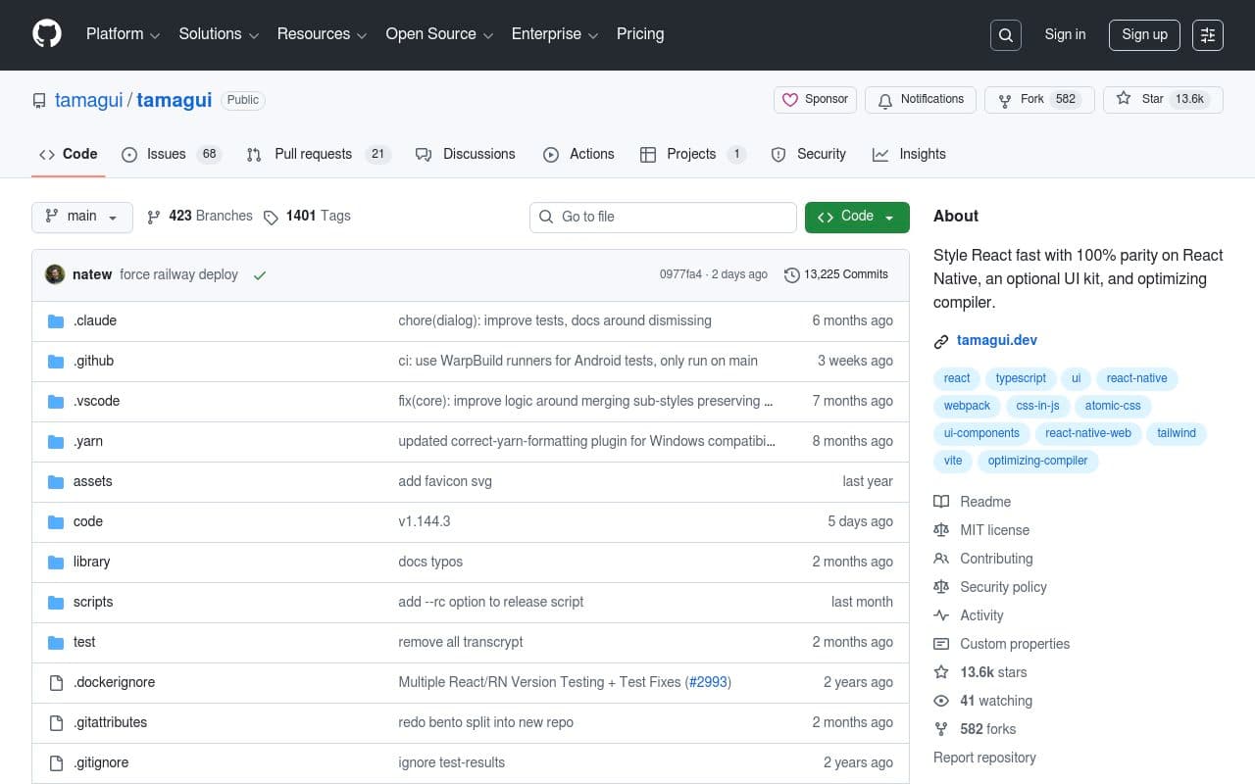Open commit history clock icon
Viewport: 1255px width, 784px height.
792,275
